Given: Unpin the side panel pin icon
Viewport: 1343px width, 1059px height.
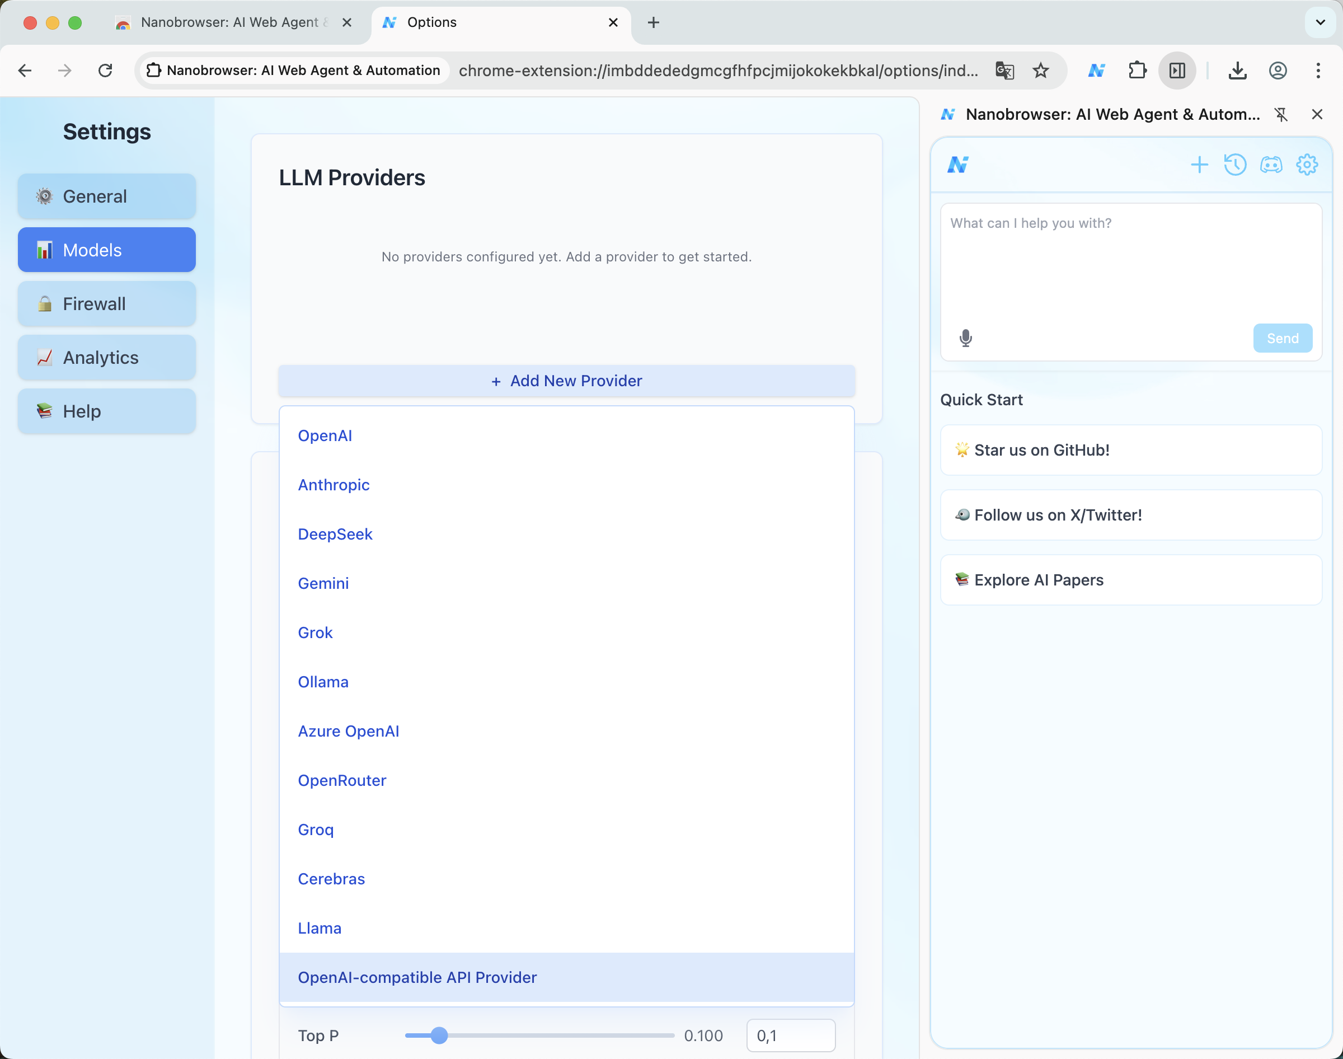Looking at the screenshot, I should click(1280, 115).
